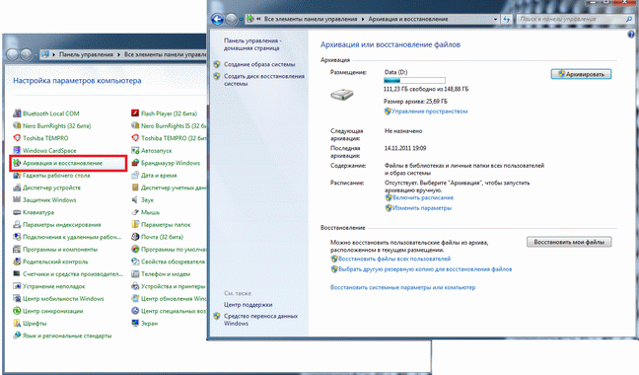Open Экран icon

135,324
